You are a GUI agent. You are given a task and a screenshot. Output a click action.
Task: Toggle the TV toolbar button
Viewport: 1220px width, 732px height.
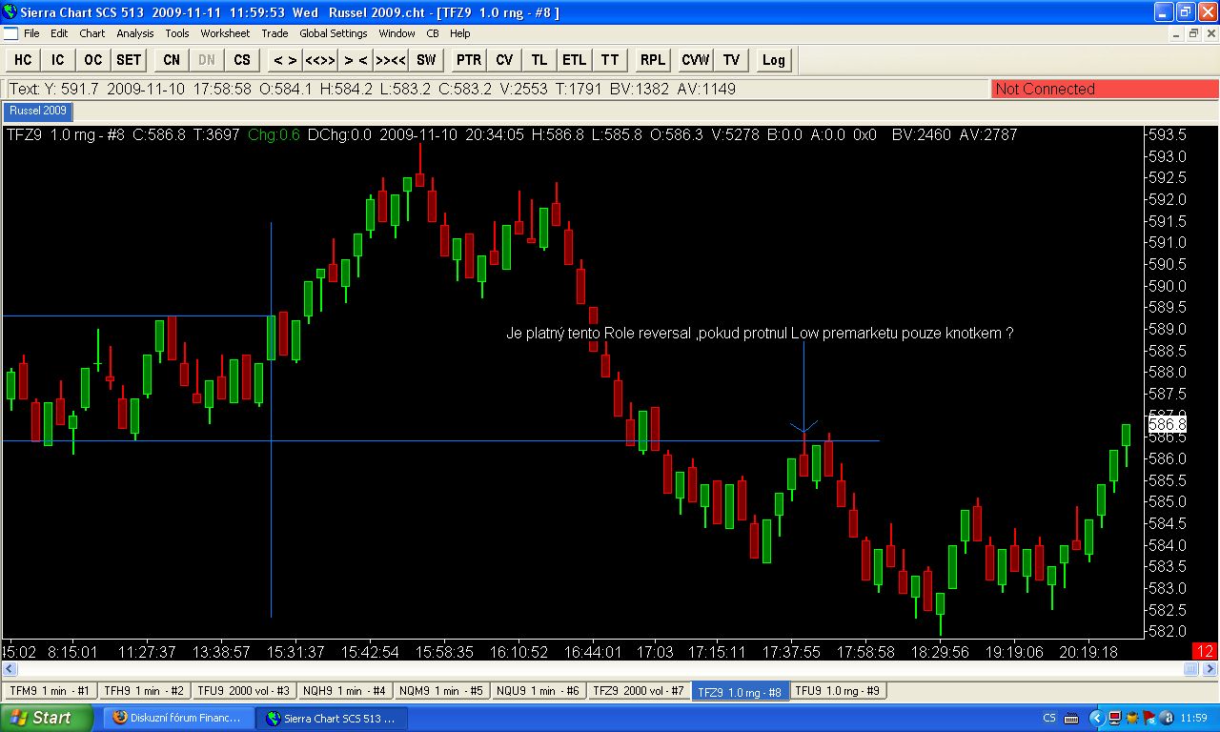tap(731, 60)
